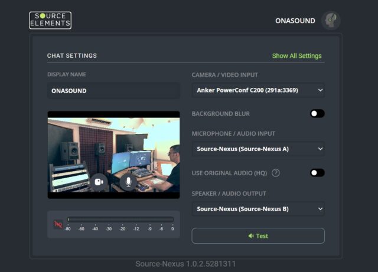Image resolution: width=378 pixels, height=272 pixels.
Task: Click the -12 mark on the level scale
Action: pyautogui.click(x=136, y=229)
